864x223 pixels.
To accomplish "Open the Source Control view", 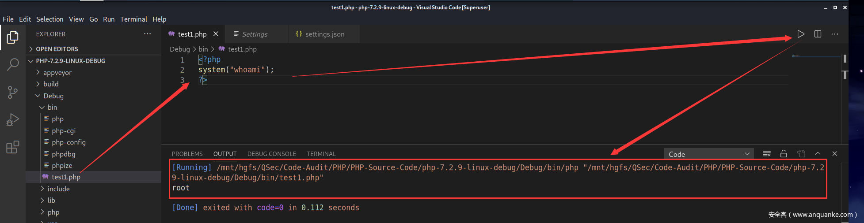I will click(x=13, y=92).
